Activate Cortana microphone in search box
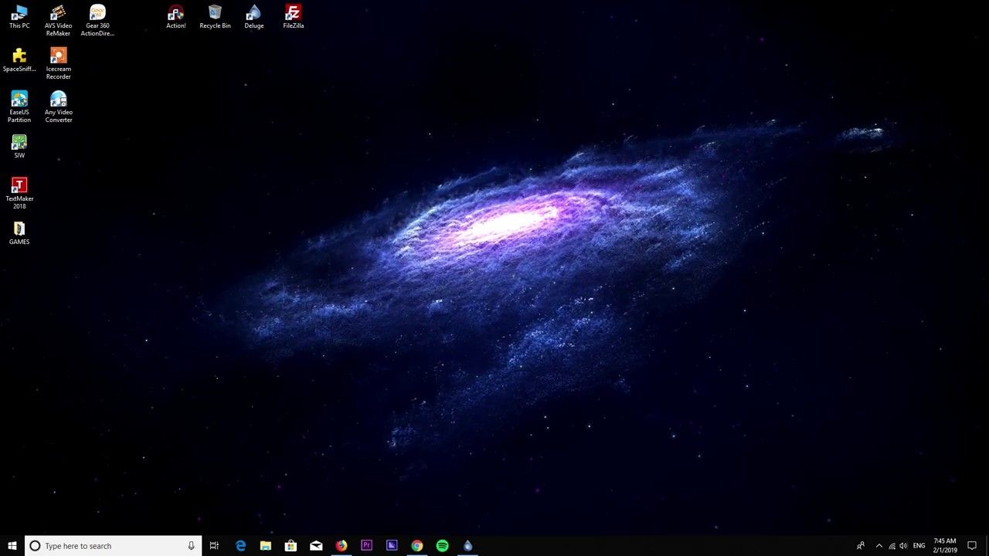This screenshot has height=556, width=989. pyautogui.click(x=191, y=546)
